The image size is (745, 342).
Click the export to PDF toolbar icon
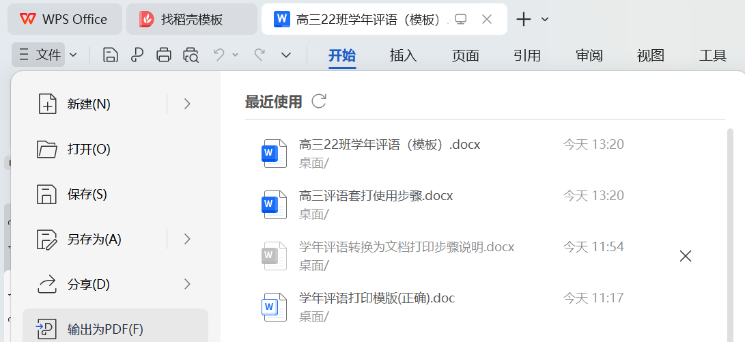tap(137, 55)
